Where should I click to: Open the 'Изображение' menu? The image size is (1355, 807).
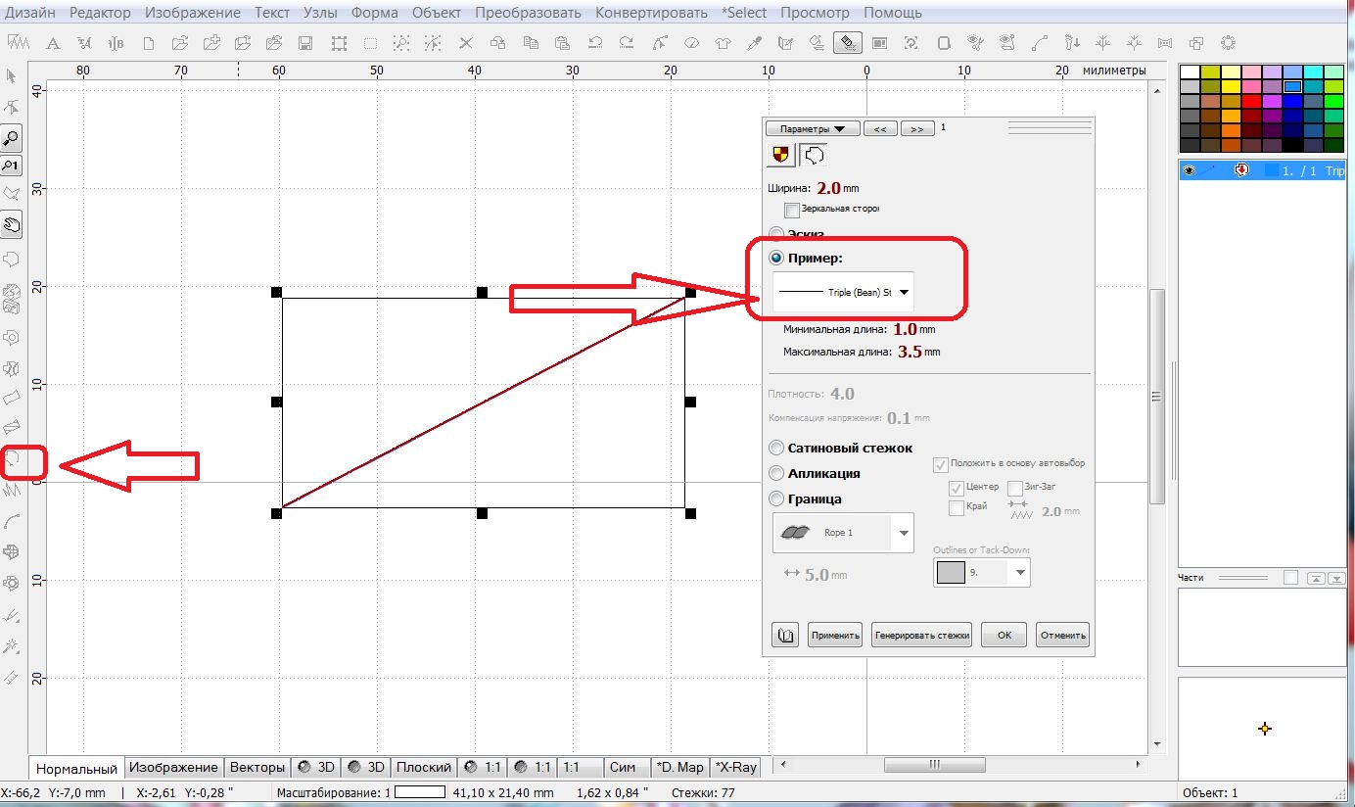click(192, 13)
